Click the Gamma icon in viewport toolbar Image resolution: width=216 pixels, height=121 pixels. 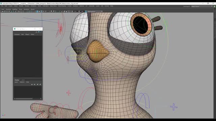79,11
